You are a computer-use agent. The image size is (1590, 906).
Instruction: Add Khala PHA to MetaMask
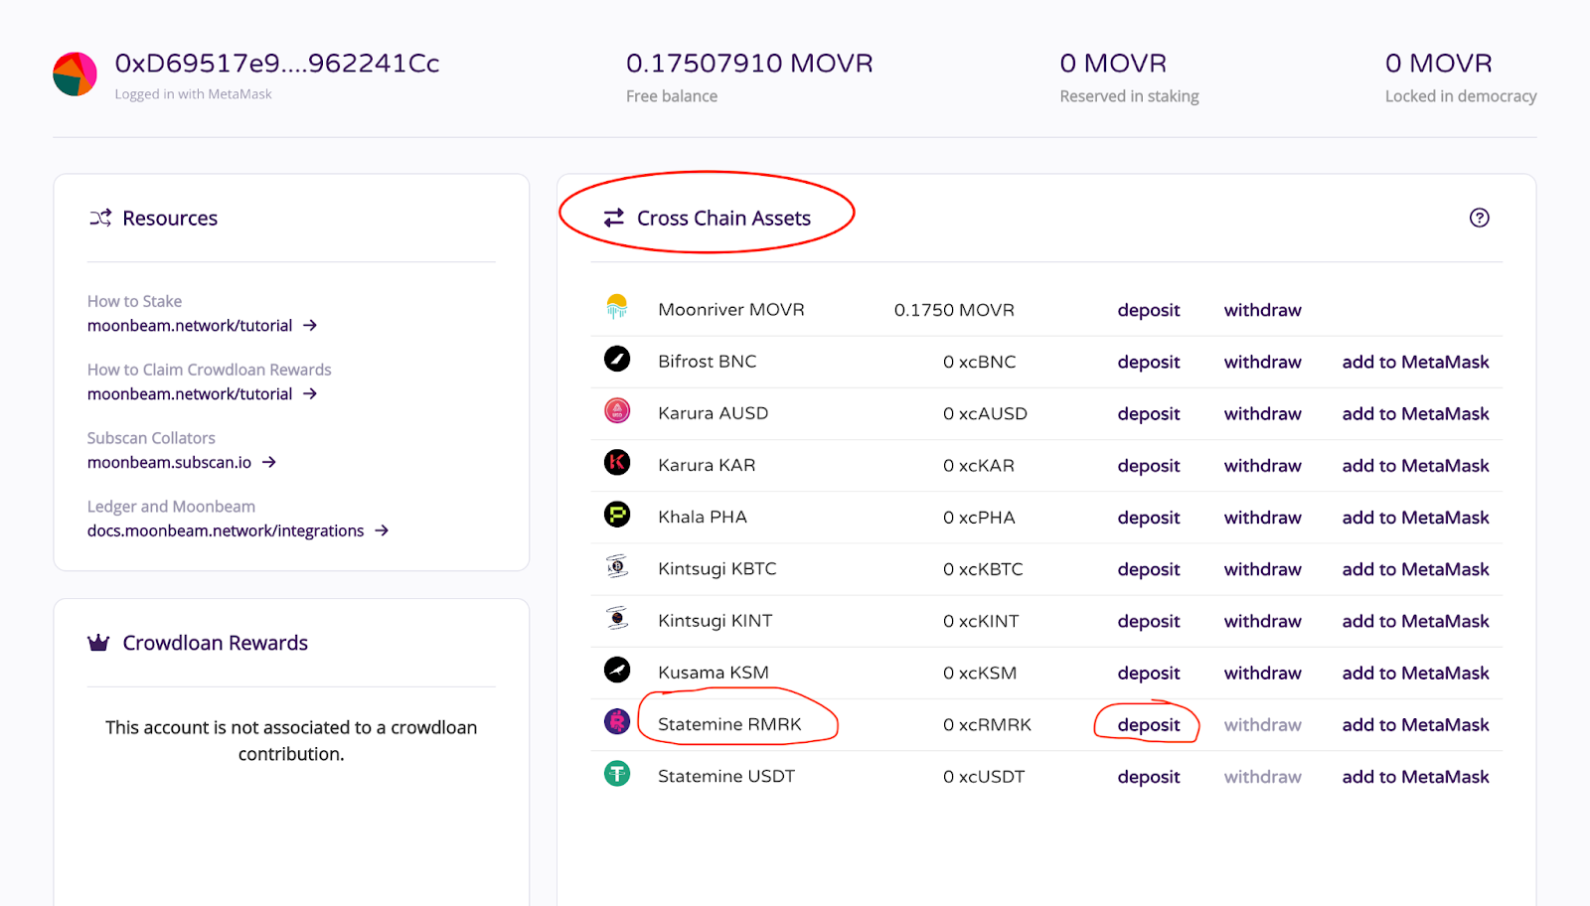[x=1415, y=518]
